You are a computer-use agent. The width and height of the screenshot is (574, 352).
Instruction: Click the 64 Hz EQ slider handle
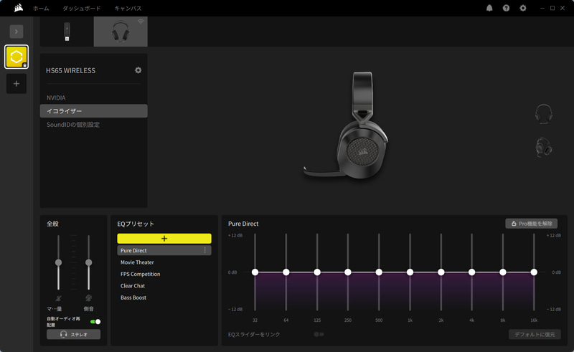[x=286, y=272]
